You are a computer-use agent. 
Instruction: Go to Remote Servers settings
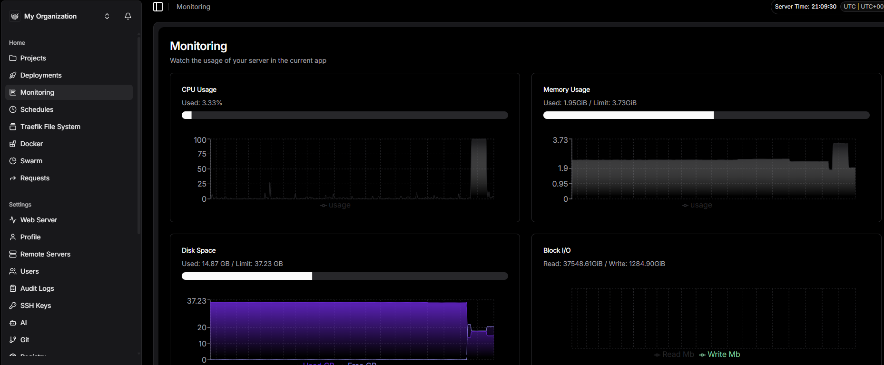click(x=69, y=254)
